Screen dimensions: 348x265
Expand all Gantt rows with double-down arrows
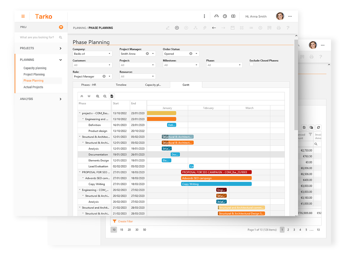tap(89, 96)
